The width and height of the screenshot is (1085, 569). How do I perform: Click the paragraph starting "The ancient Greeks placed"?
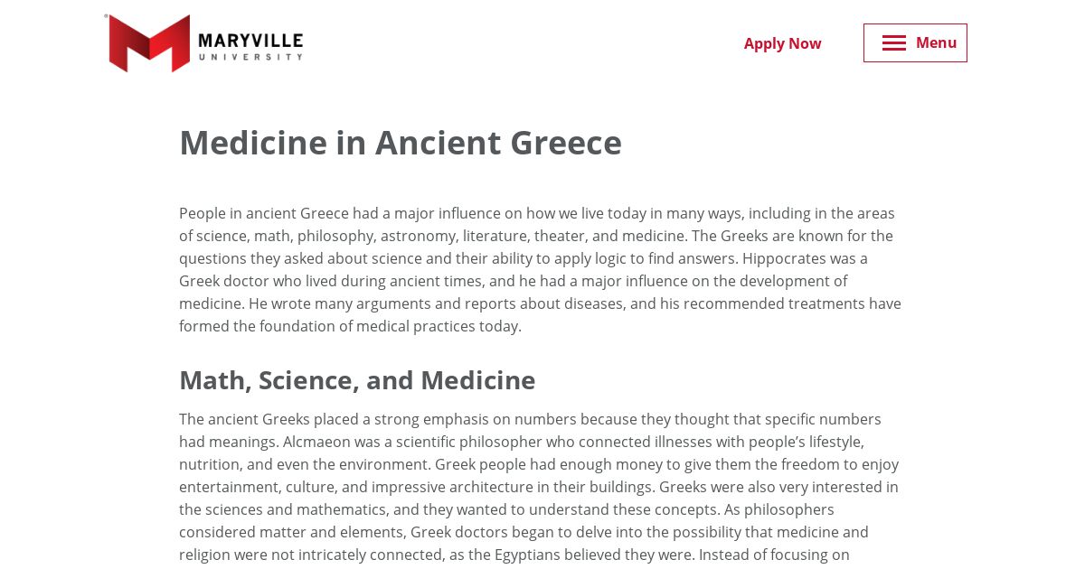click(x=541, y=488)
